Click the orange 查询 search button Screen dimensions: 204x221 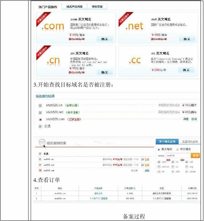click(196, 155)
